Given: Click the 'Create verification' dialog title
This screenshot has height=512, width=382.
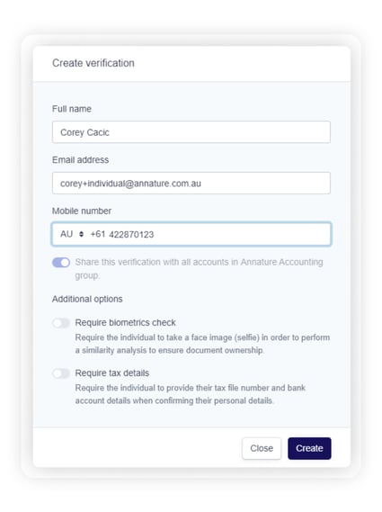Looking at the screenshot, I should pyautogui.click(x=93, y=63).
